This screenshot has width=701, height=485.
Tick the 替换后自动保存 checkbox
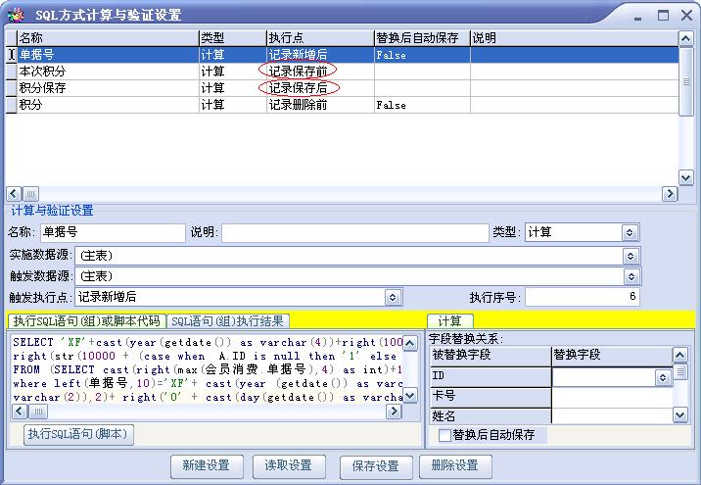coord(444,435)
